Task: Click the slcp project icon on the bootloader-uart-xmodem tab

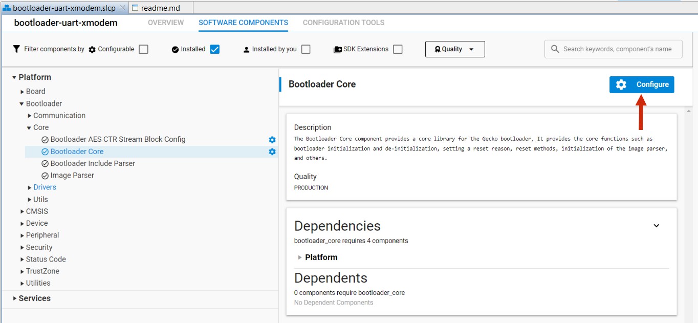Action: pos(8,8)
